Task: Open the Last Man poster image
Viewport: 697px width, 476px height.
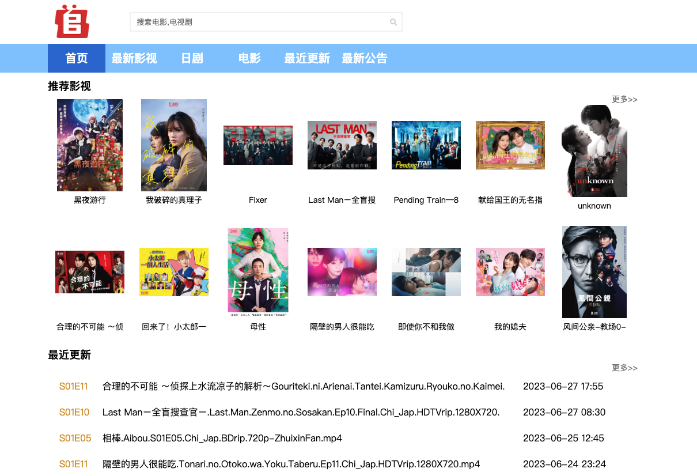Action: point(342,145)
